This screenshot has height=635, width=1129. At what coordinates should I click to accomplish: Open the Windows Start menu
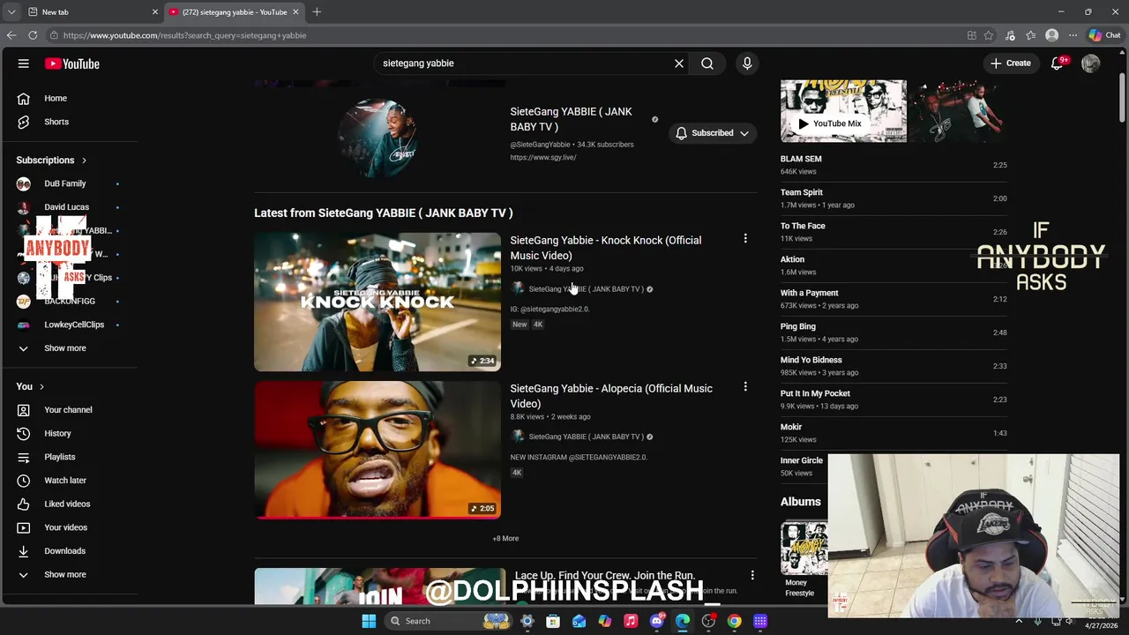pyautogui.click(x=369, y=621)
